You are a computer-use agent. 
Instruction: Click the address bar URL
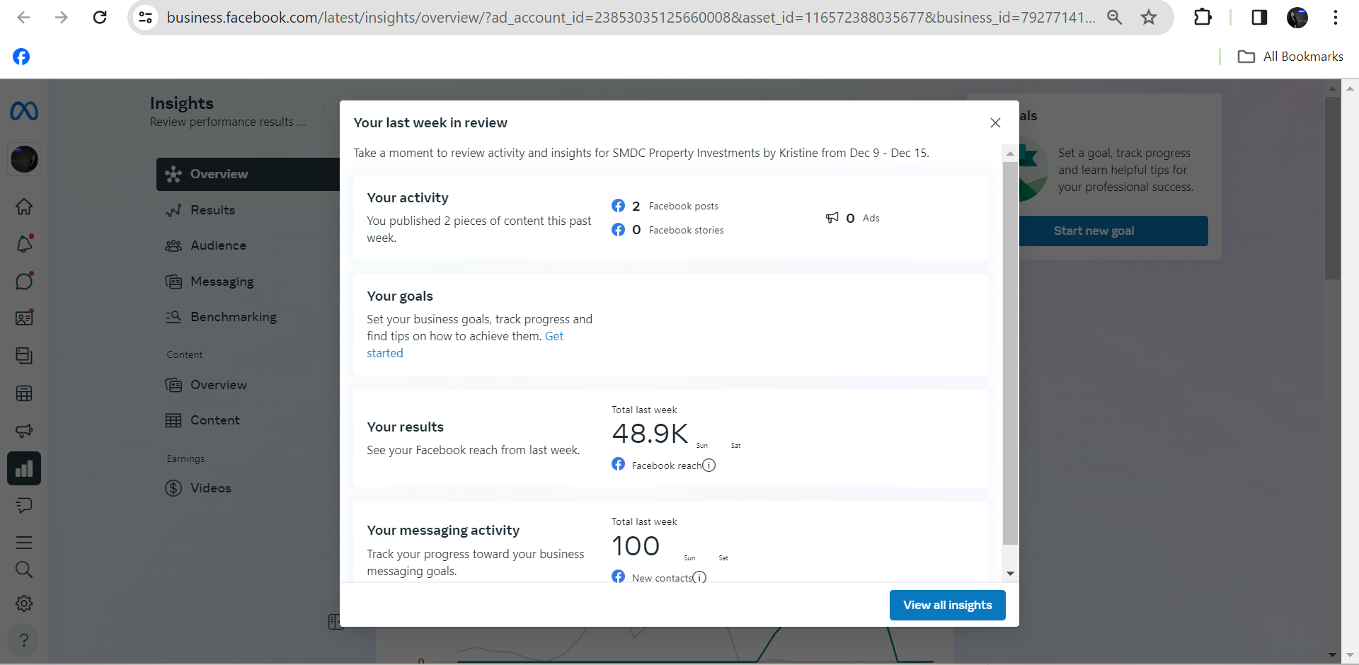coord(630,17)
